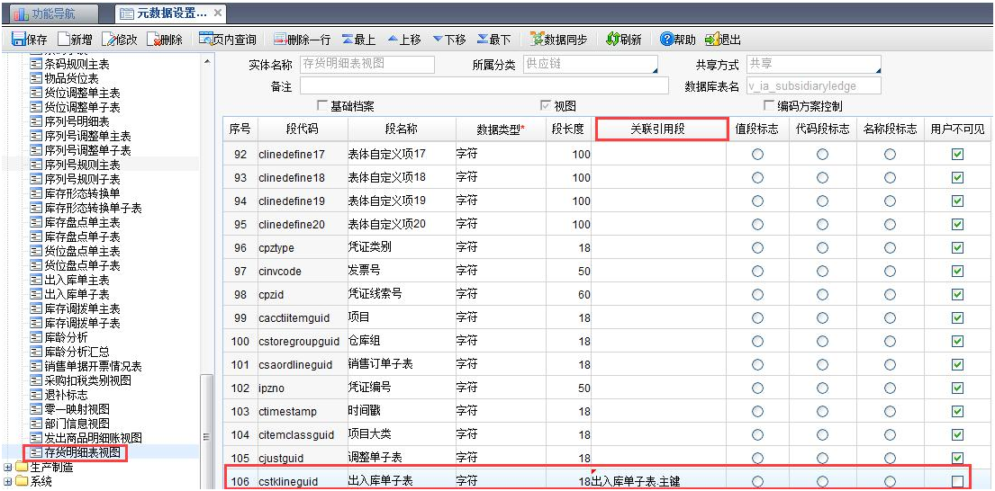The image size is (995, 491).
Task: Uncheck 用户不可见 for row 97 cinvcode
Action: pos(957,272)
